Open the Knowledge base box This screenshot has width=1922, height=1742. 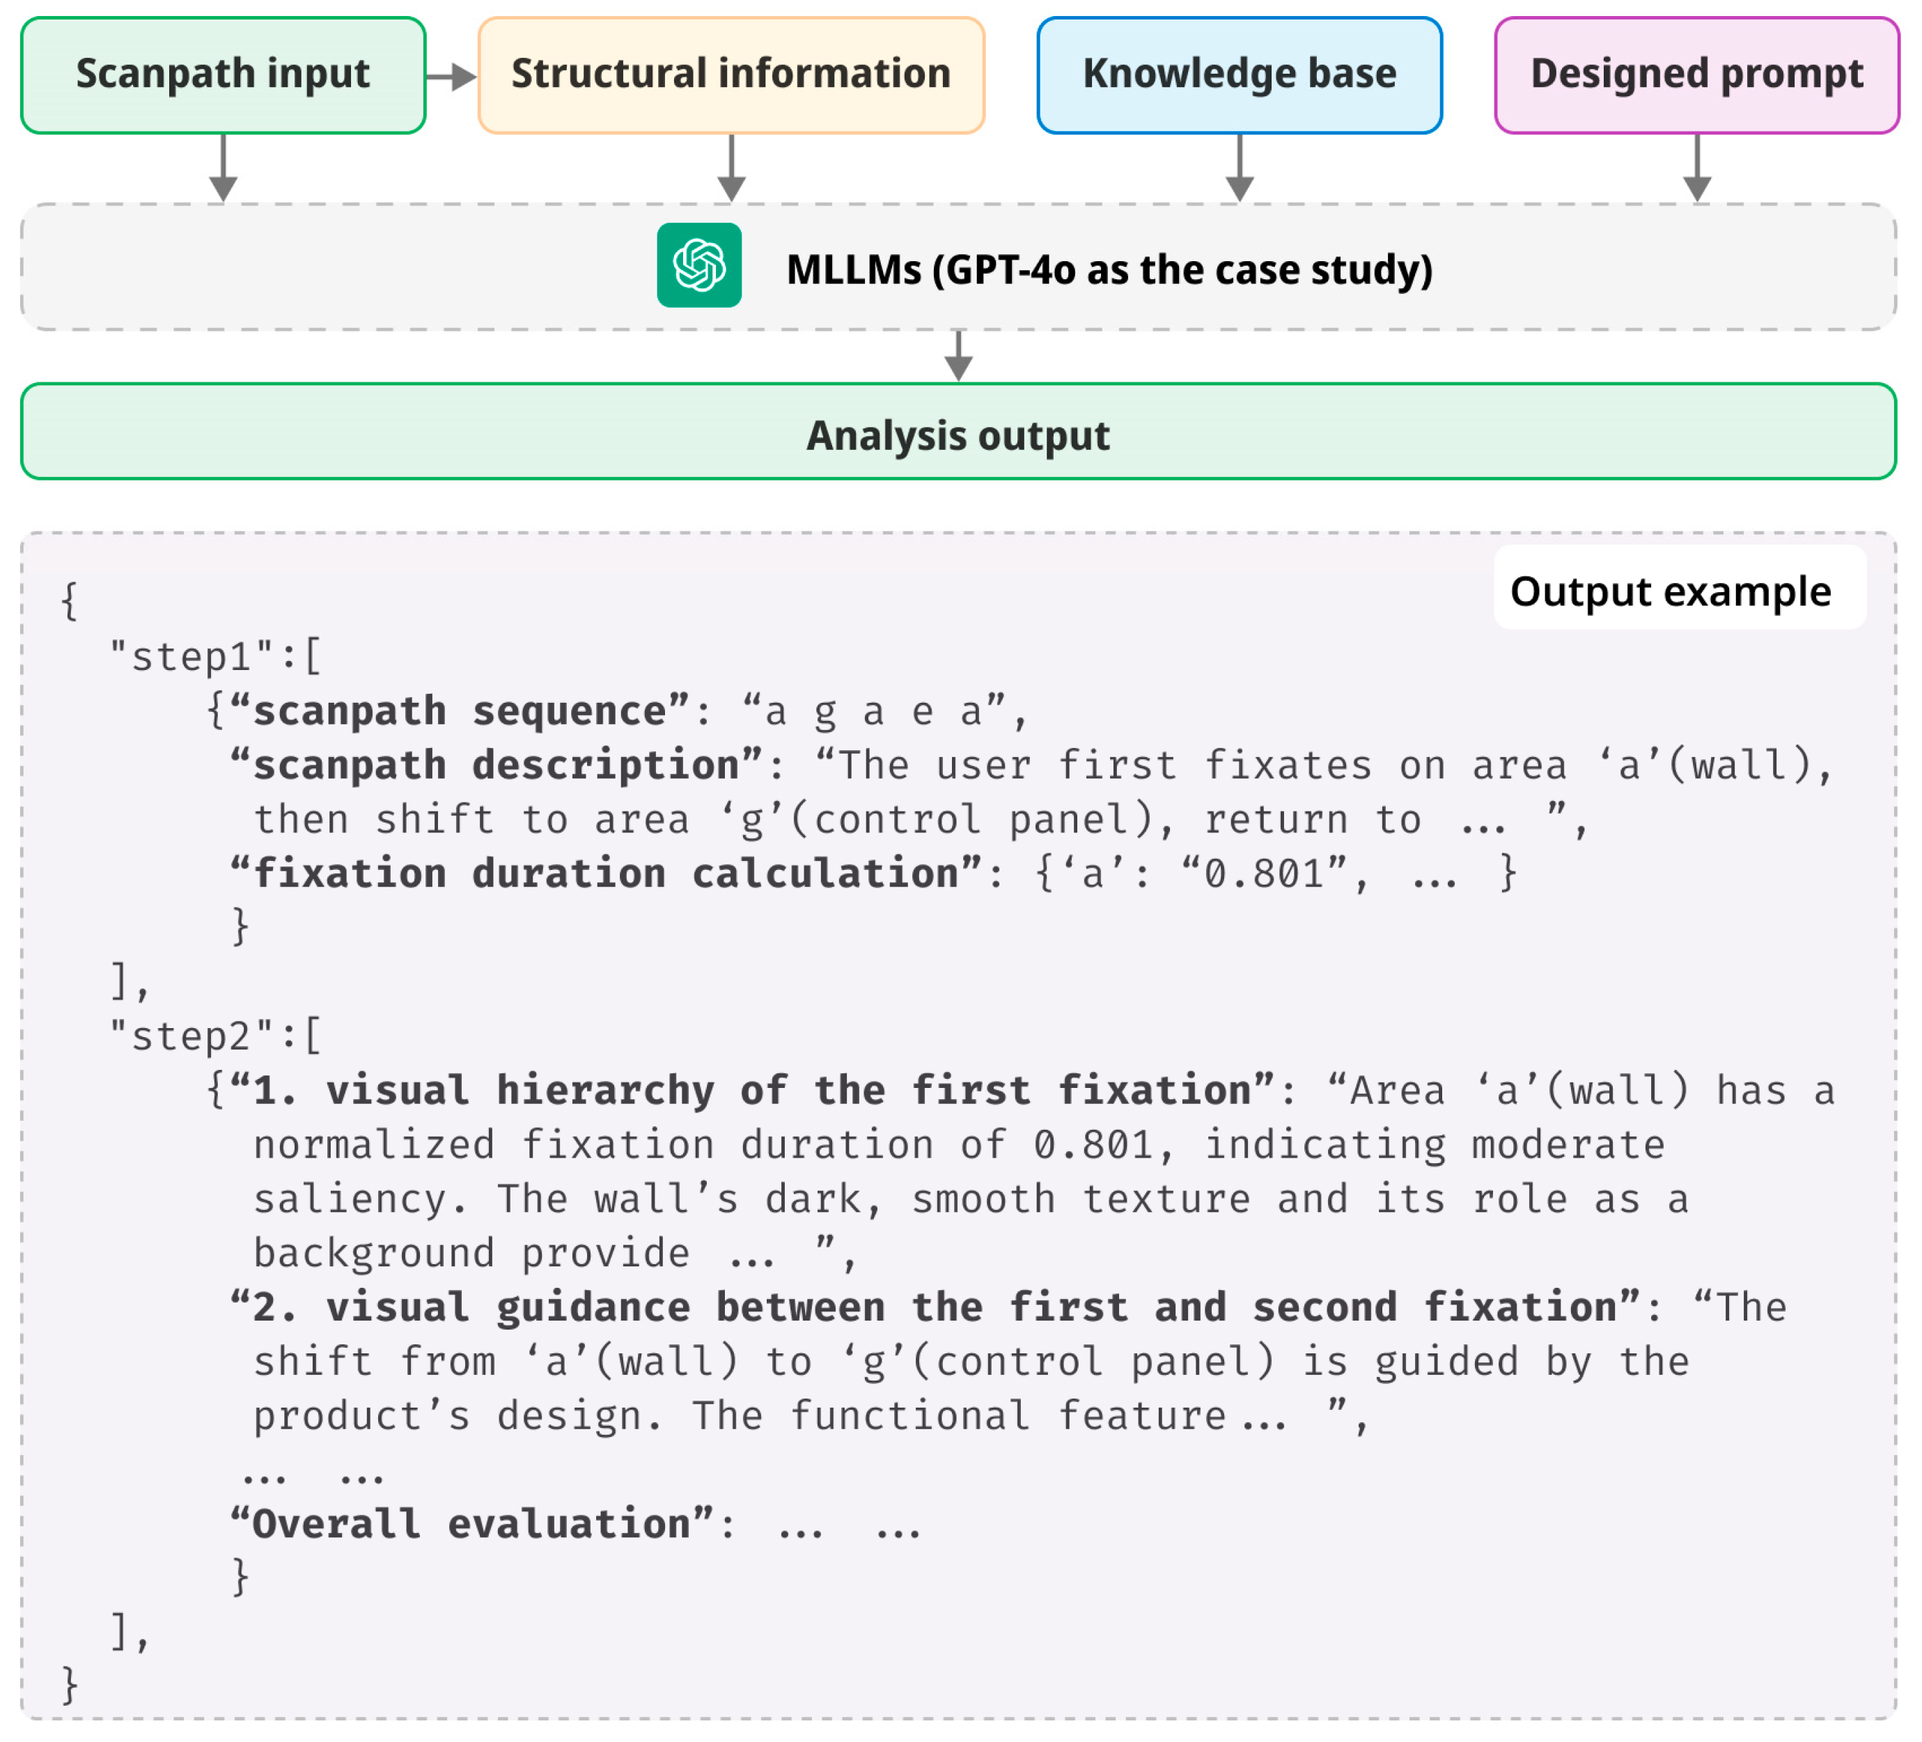[x=1240, y=75]
